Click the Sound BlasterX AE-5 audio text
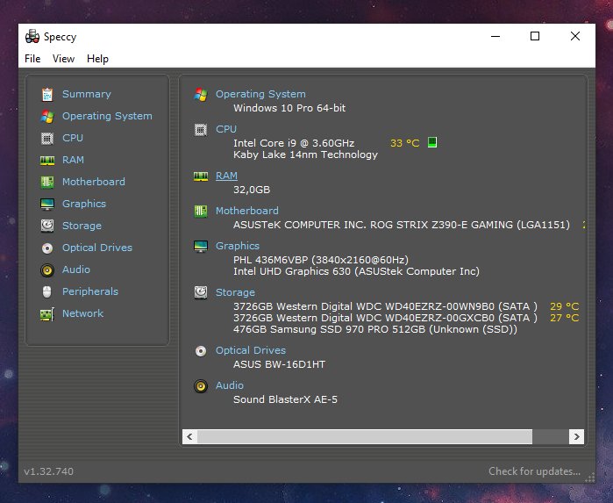 (285, 399)
